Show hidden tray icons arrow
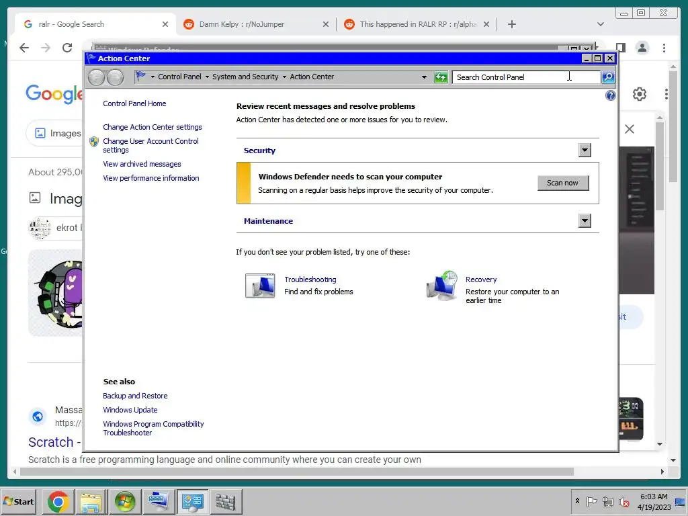Image resolution: width=688 pixels, height=516 pixels. pos(577,501)
